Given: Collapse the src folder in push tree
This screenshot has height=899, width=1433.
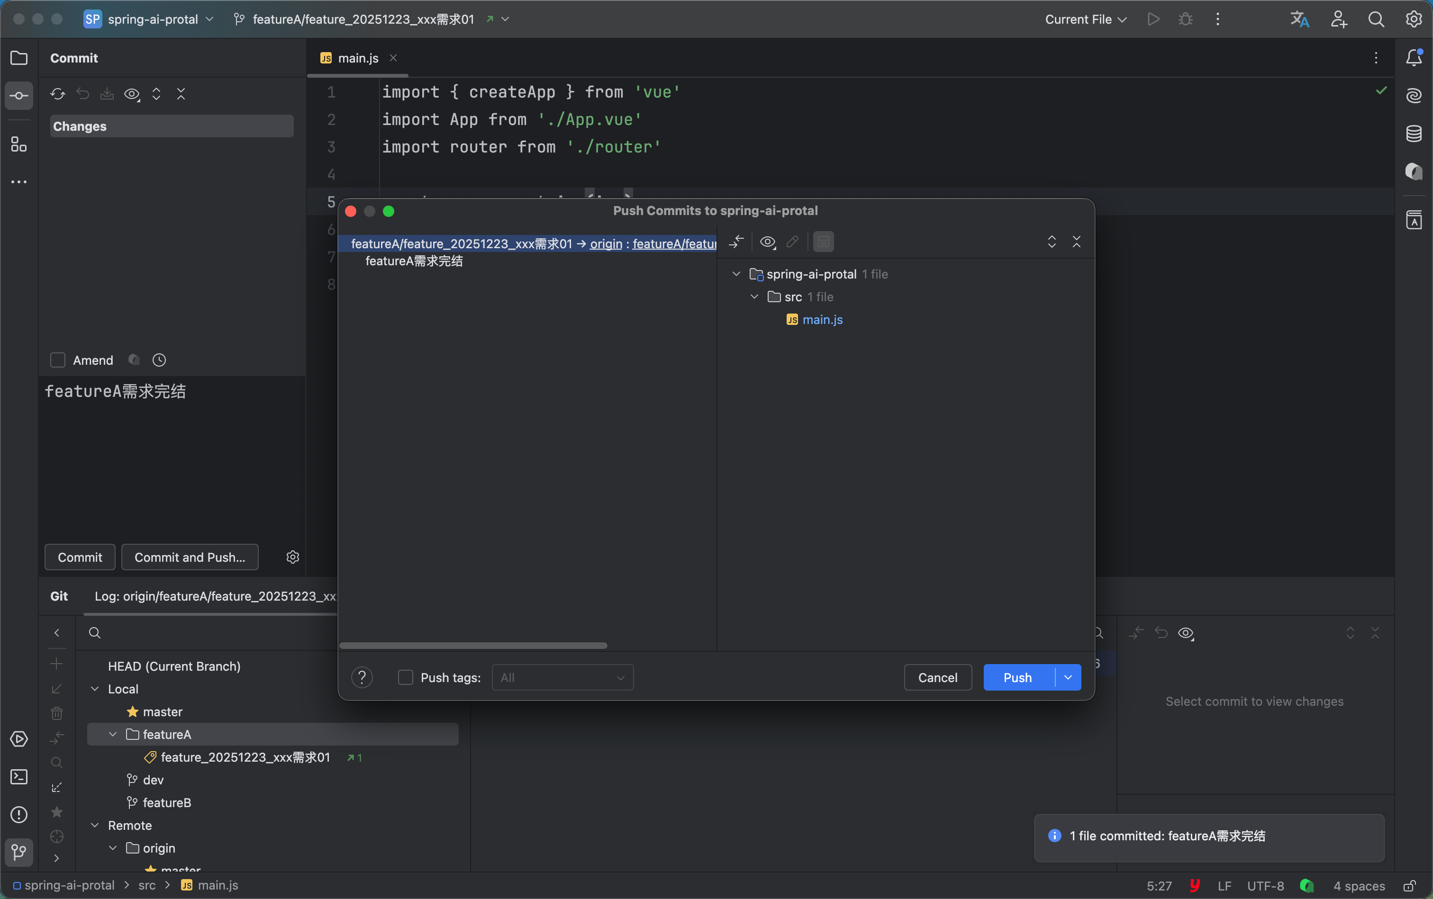Looking at the screenshot, I should pos(754,297).
